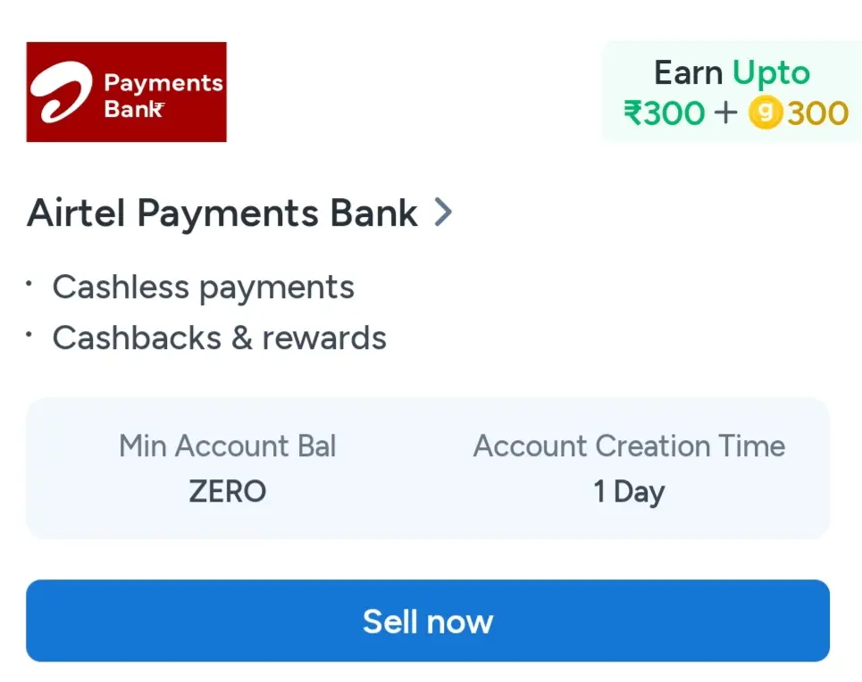Click the Airtel Payments Bank logo

[126, 91]
